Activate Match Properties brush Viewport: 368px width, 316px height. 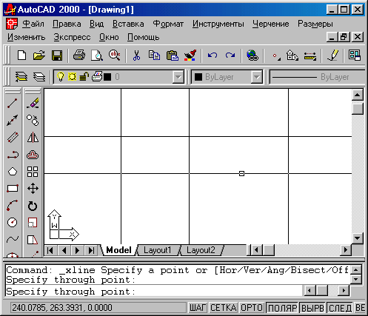pos(190,55)
